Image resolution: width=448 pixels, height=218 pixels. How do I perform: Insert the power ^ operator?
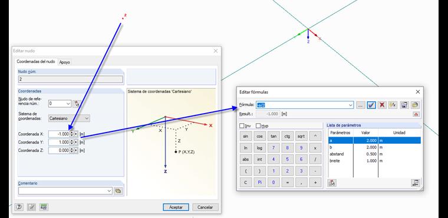[x=315, y=137]
